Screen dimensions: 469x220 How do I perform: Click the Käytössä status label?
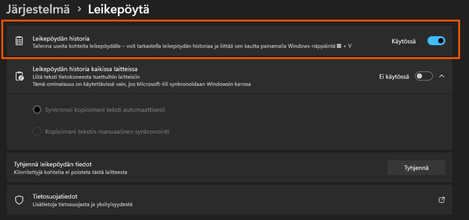coord(404,41)
